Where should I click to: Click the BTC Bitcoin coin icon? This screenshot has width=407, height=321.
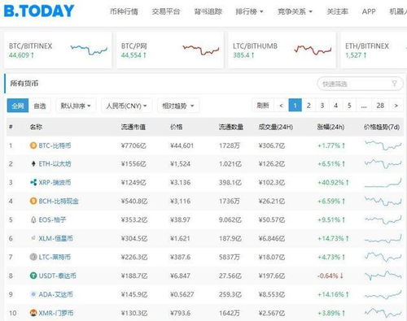click(x=33, y=145)
